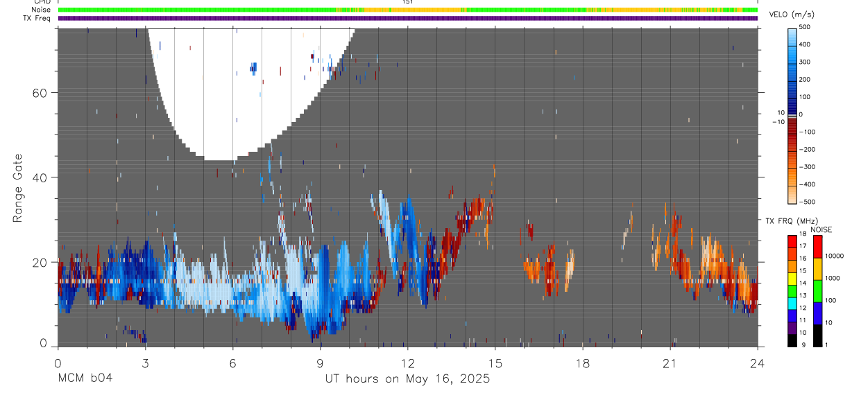This screenshot has width=852, height=393.
Task: Click the 1 label at NOISE legend bottom
Action: (827, 345)
